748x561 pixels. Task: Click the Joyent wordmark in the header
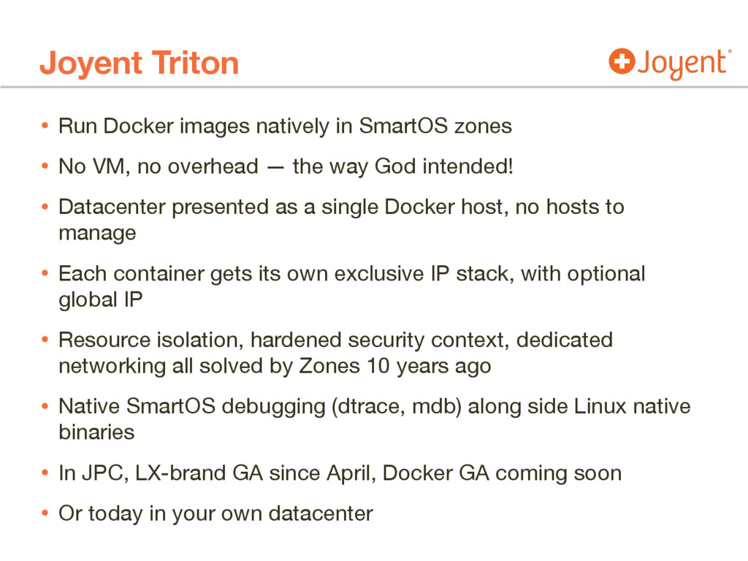point(681,64)
